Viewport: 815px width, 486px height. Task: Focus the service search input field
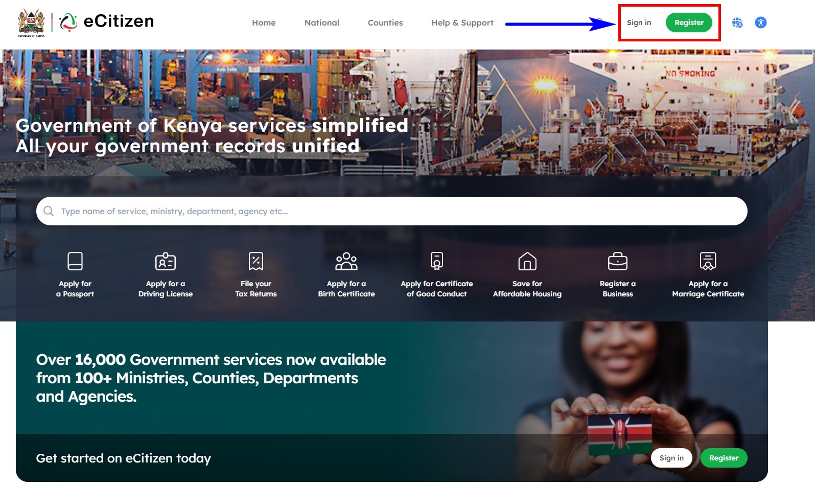[392, 211]
